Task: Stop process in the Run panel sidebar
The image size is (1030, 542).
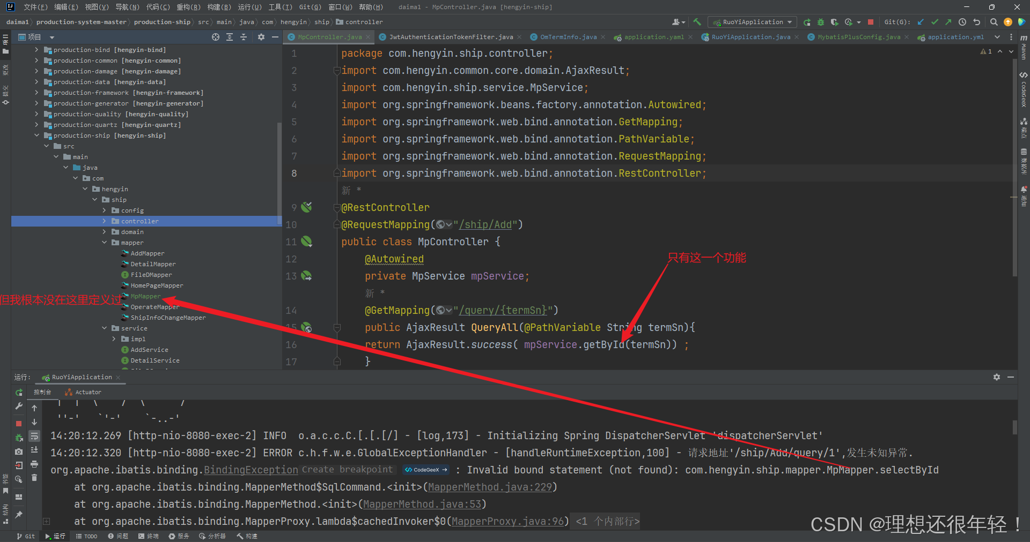Action: [x=19, y=423]
